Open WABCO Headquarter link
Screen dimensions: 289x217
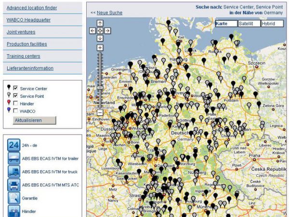click(28, 20)
